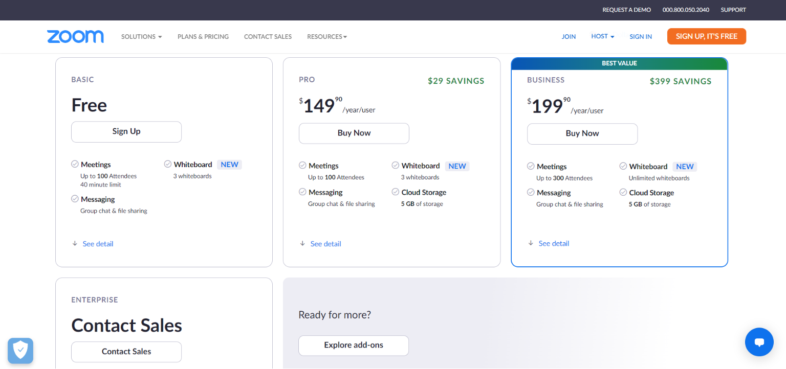786x369 pixels.
Task: Click the BUSINESS plan label
Action: tap(546, 80)
